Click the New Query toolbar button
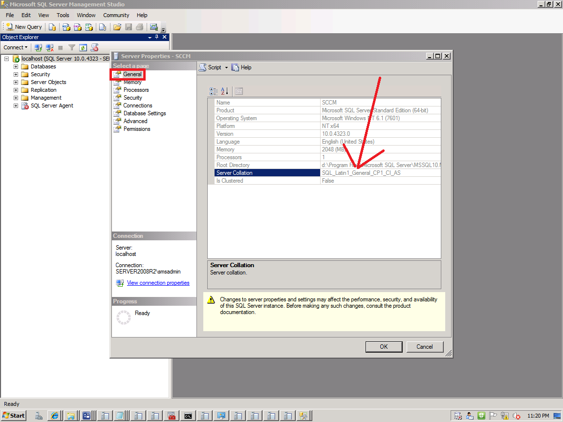 pos(24,27)
